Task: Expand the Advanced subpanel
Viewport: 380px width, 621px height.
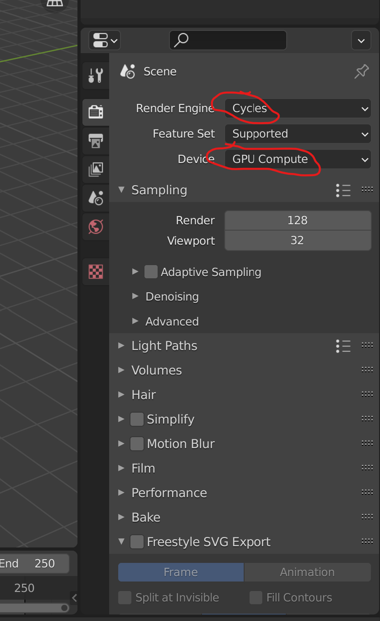Action: [135, 321]
